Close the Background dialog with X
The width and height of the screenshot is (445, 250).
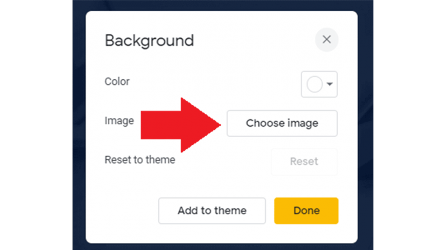coord(327,39)
